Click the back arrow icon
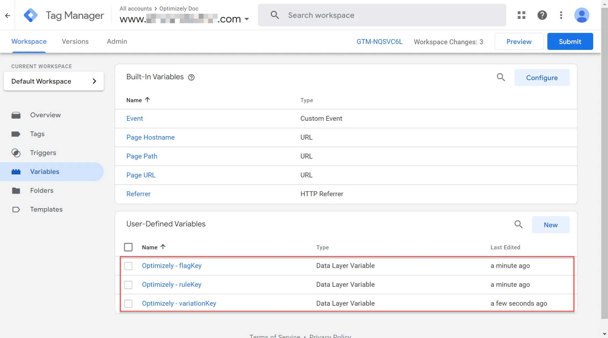608x338 pixels. tap(8, 15)
